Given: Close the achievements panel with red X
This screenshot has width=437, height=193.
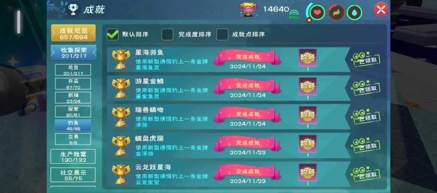Looking at the screenshot, I should pyautogui.click(x=381, y=10).
